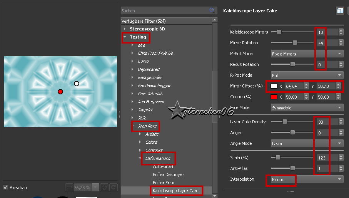The image size is (349, 198).
Task: Toggle the Vorschau preview checkbox
Action: click(5, 188)
